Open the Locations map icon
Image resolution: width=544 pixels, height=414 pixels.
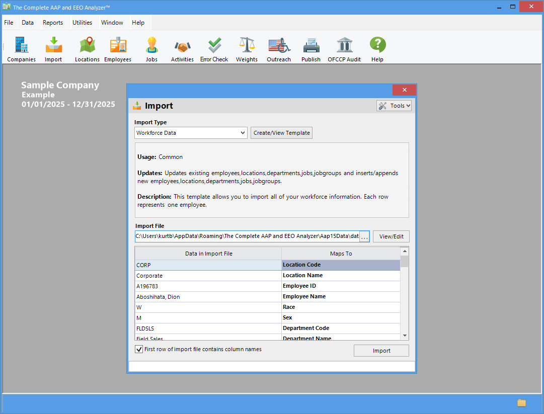[87, 49]
